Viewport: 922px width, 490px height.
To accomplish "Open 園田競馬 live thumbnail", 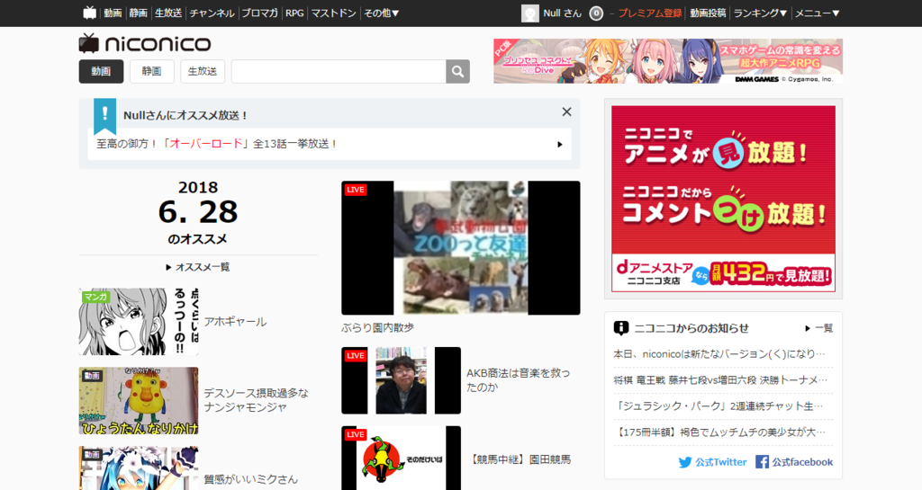I will tap(401, 459).
